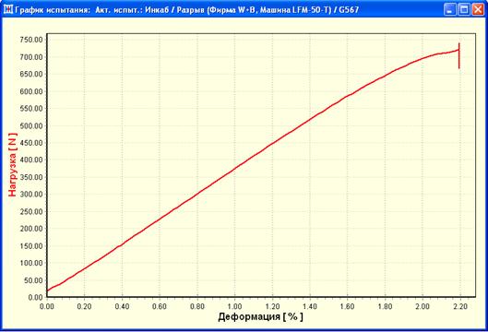The image size is (488, 332).
Task: Click the Y-axis value 300.00
Action: click(x=31, y=195)
